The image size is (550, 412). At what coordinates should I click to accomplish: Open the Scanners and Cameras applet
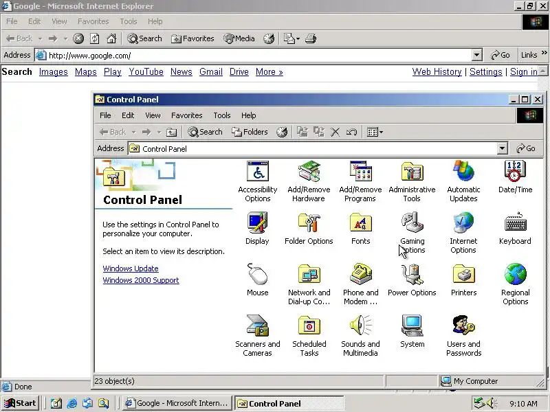click(x=258, y=336)
